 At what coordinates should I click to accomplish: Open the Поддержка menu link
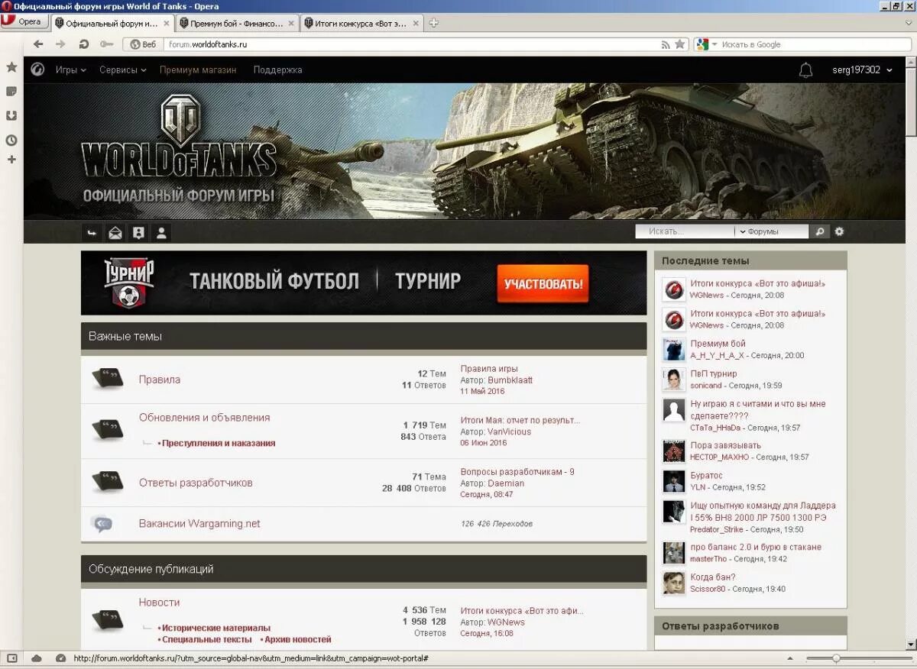click(277, 69)
